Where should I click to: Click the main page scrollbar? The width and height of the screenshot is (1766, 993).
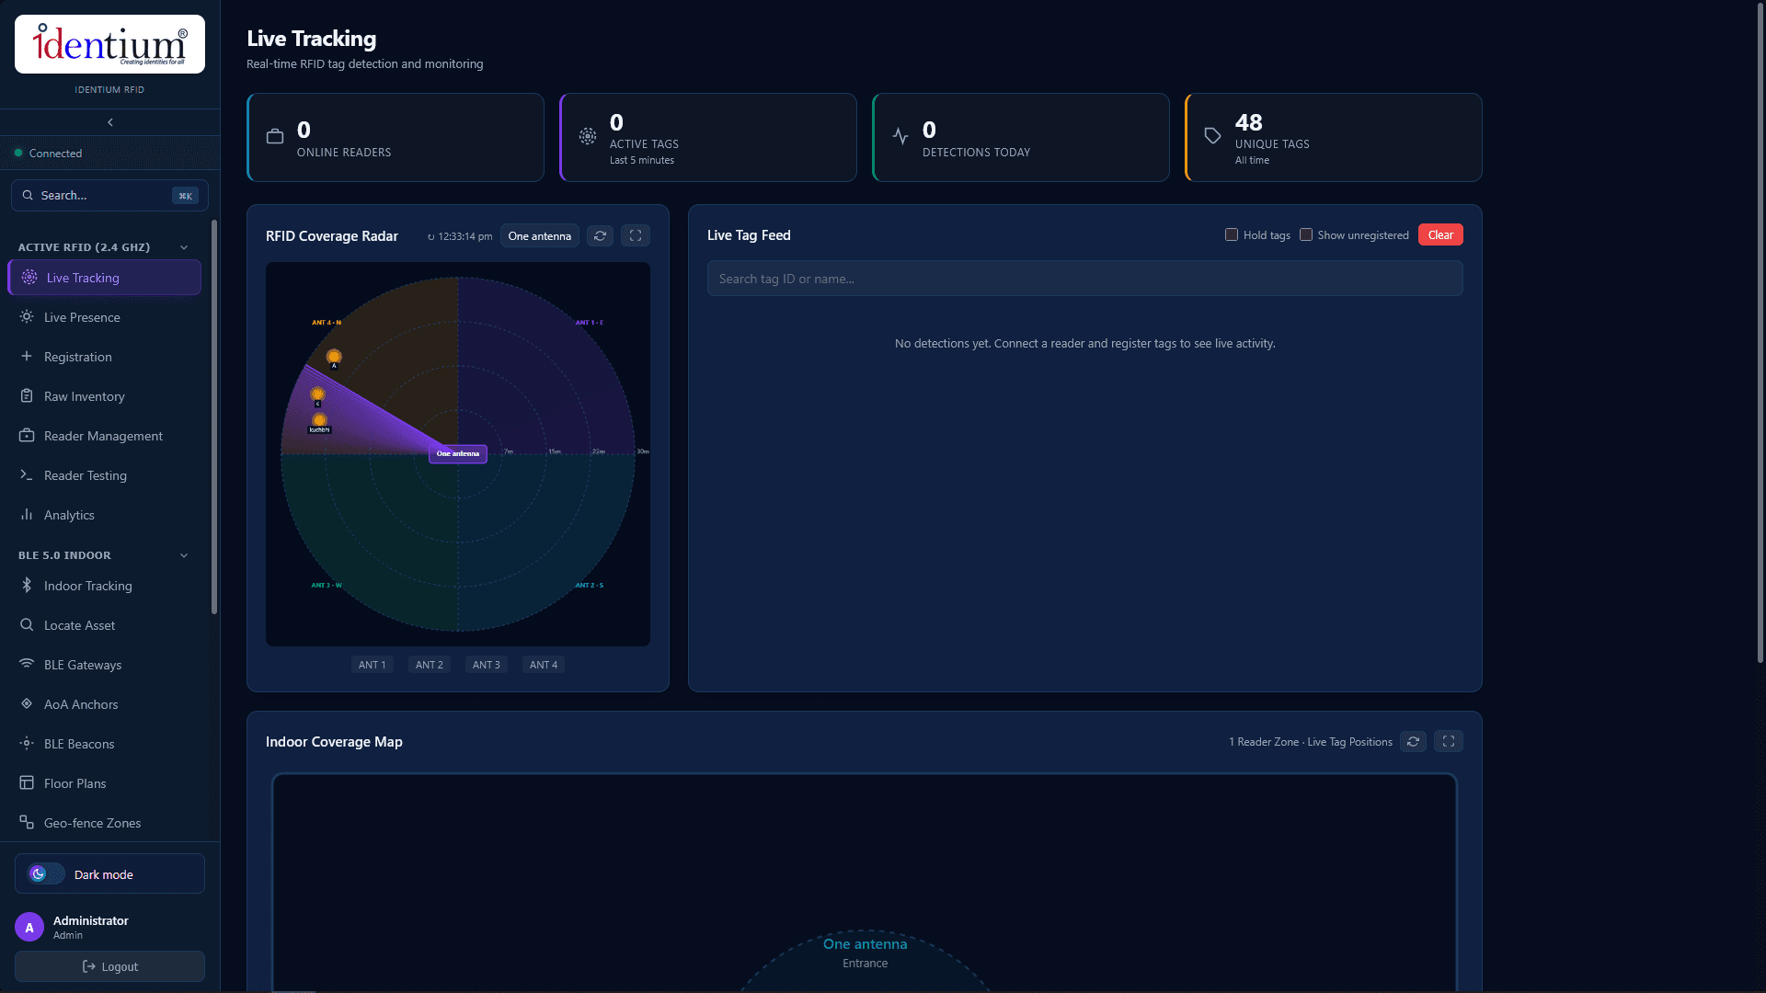coord(1760,331)
